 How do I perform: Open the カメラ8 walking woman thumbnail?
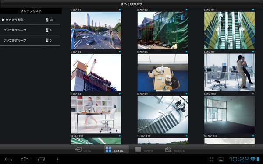(x=96, y=115)
